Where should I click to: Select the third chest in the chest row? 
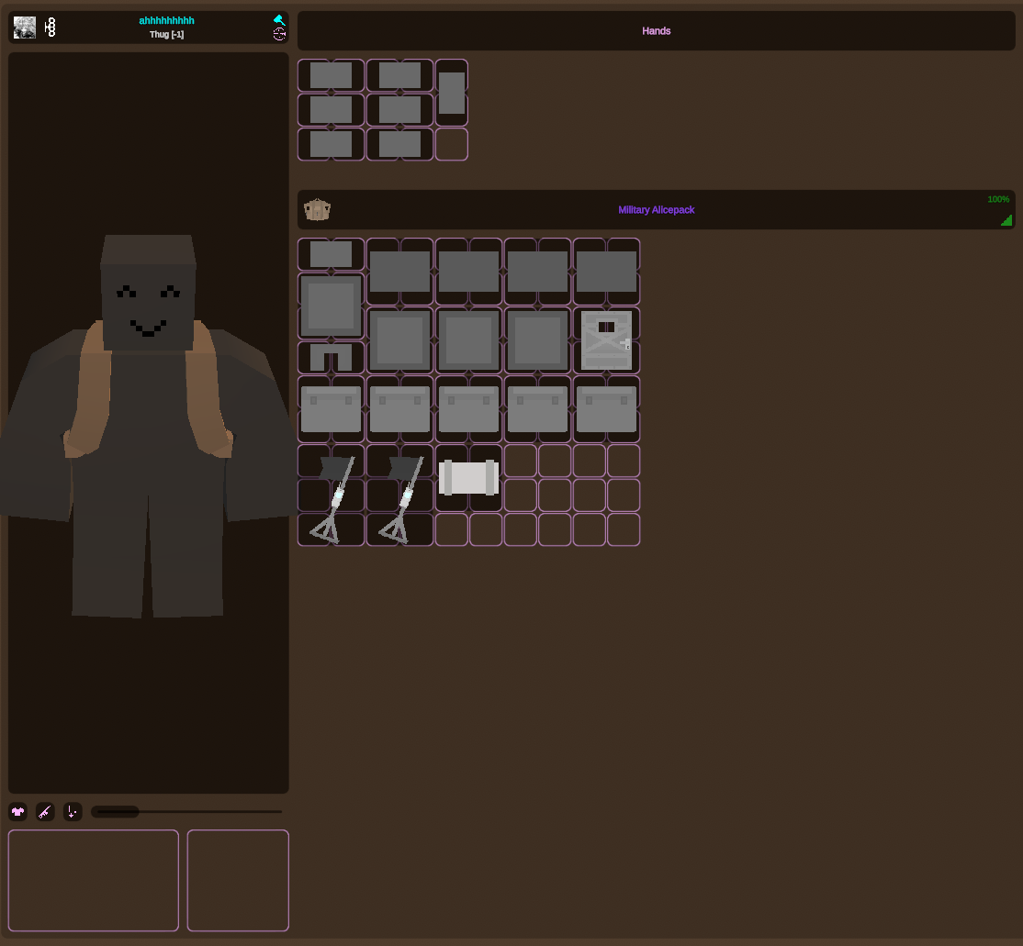[468, 409]
